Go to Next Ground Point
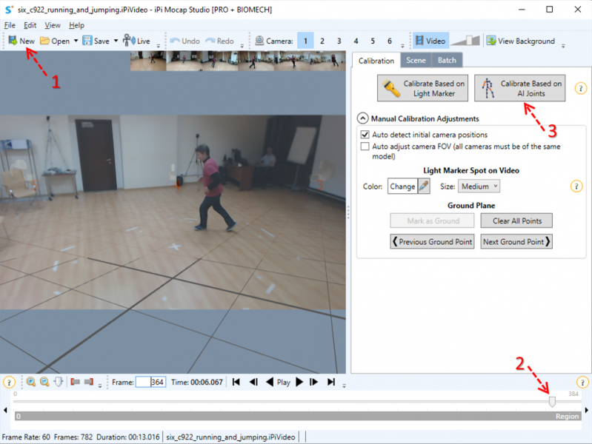The image size is (592, 444). coord(516,242)
